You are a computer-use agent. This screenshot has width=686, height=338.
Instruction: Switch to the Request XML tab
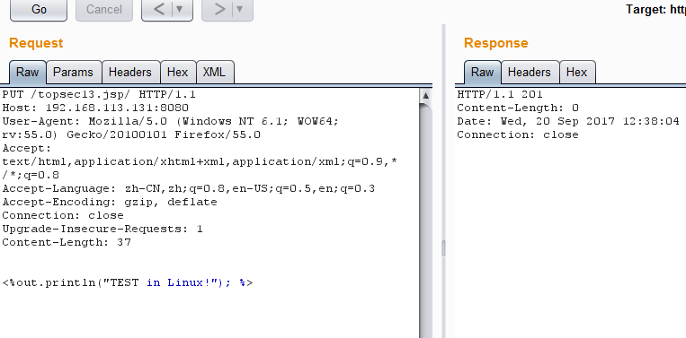click(x=214, y=72)
